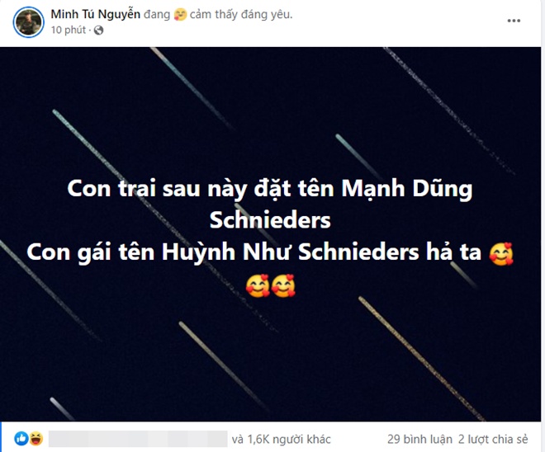Viewport: 545px width, 452px height.
Task: Click Minh Tú Nguyễn's profile picture
Action: tap(29, 22)
